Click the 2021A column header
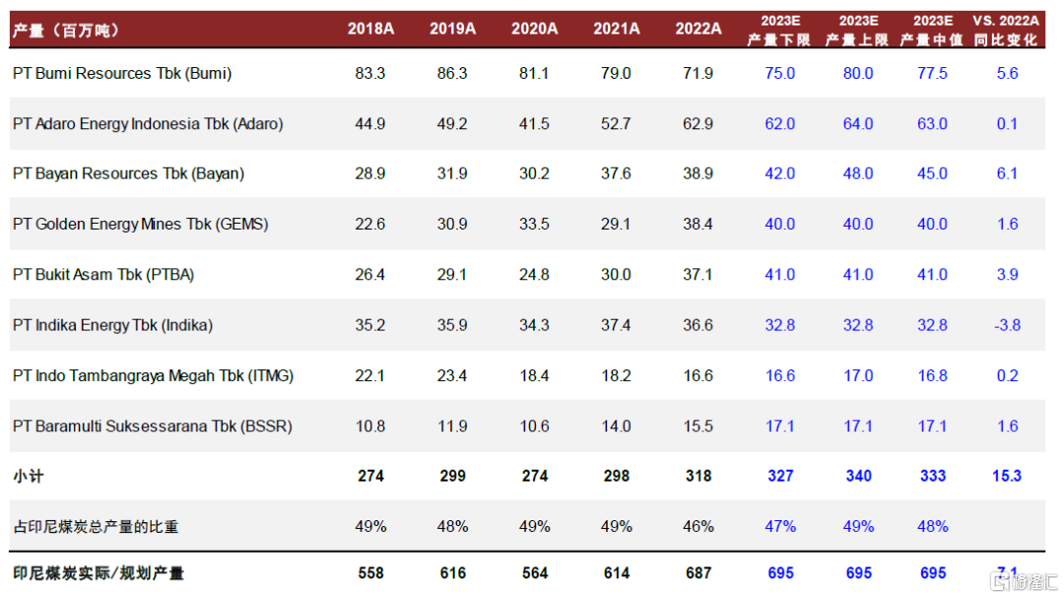 pyautogui.click(x=616, y=30)
